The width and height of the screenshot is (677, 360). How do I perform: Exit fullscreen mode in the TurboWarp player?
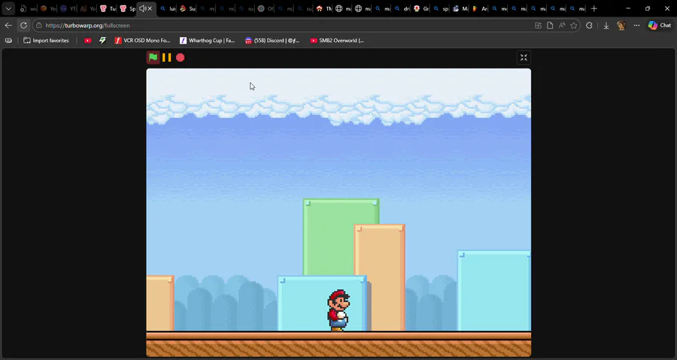point(524,58)
